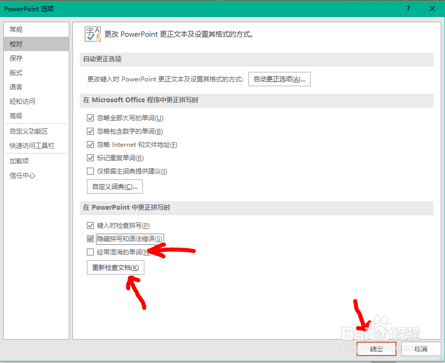
Task: Toggle 隐藏拼写和语法错误 checkbox
Action: [x=90, y=239]
